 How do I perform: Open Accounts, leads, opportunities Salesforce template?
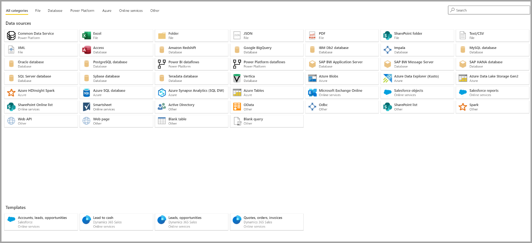[41, 222]
